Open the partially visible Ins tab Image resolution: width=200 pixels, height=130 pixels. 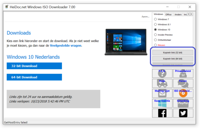185,14
